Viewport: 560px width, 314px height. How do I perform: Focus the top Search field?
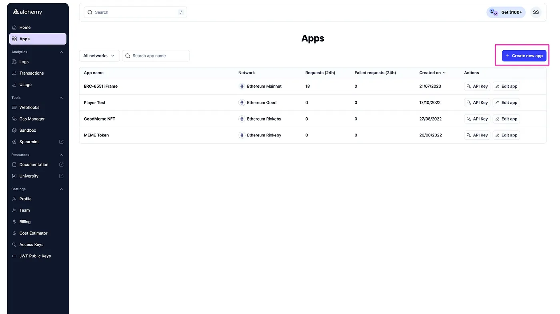pos(135,12)
